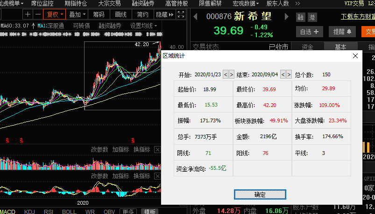Close the MACD indicator sub-panel with X icon
The width and height of the screenshot is (375, 214).
tap(157, 176)
